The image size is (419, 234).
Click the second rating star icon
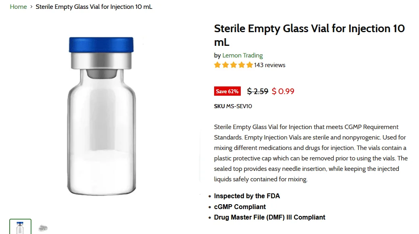click(x=225, y=65)
